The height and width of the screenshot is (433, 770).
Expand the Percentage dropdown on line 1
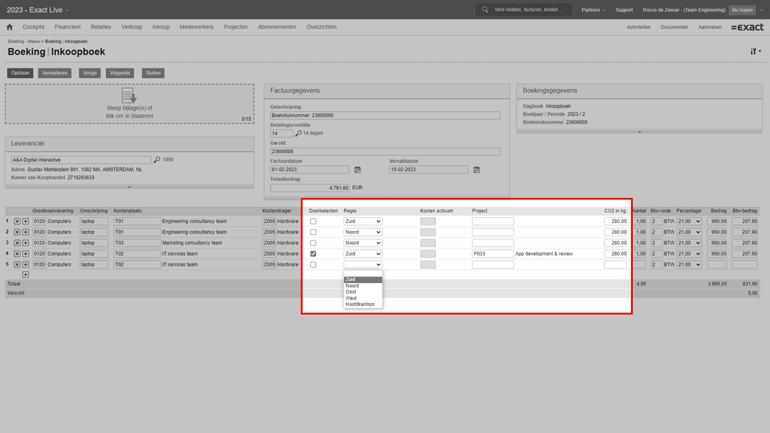(x=689, y=221)
